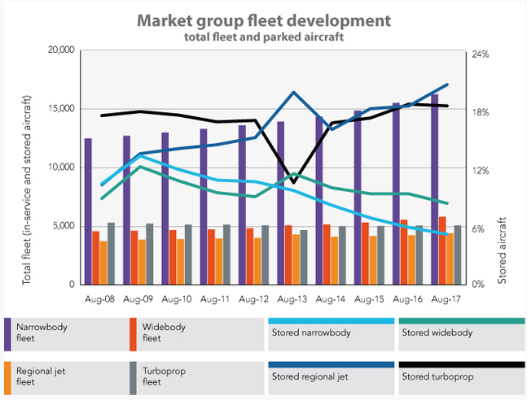Click the 20,000 left axis value
Screen dimensions: 527x400
[62, 50]
